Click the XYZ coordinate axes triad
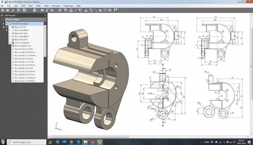Viewport: 253px width, 145px height. (x=58, y=126)
